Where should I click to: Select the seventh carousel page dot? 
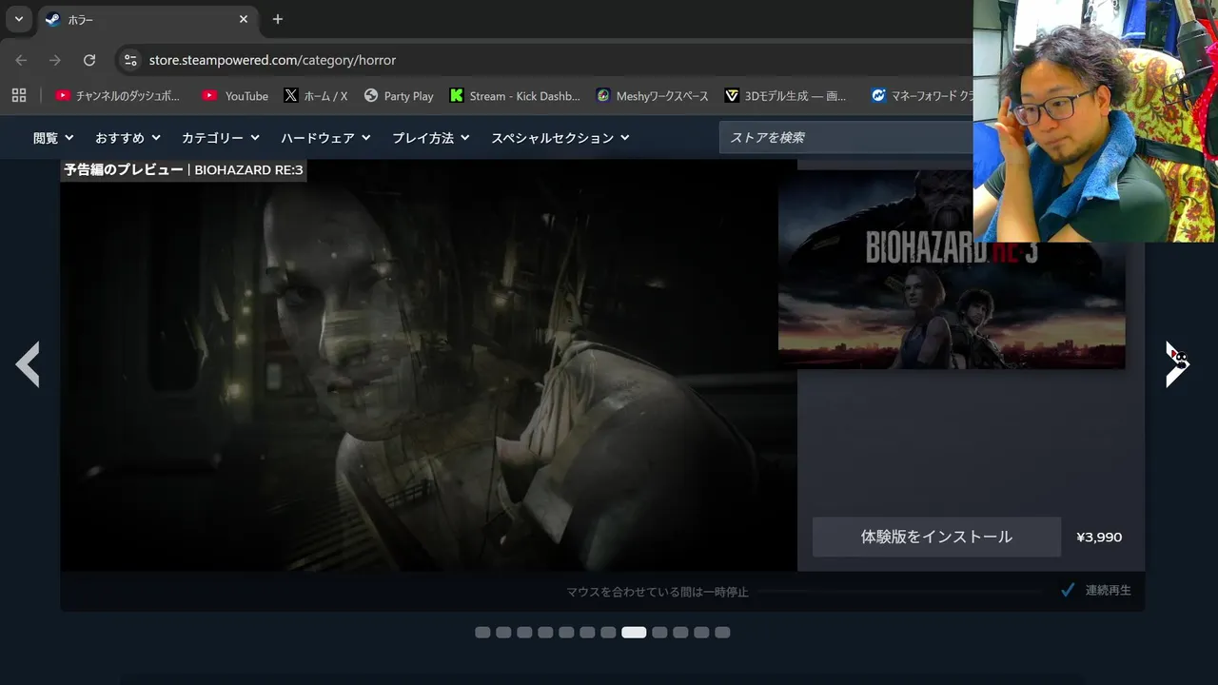click(608, 633)
